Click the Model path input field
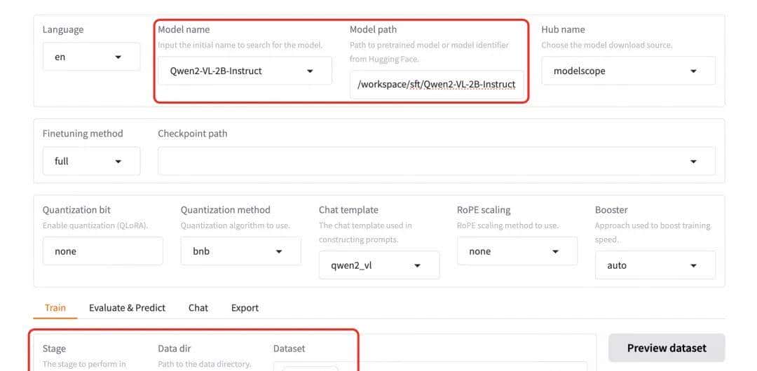757x371 pixels. pos(436,84)
